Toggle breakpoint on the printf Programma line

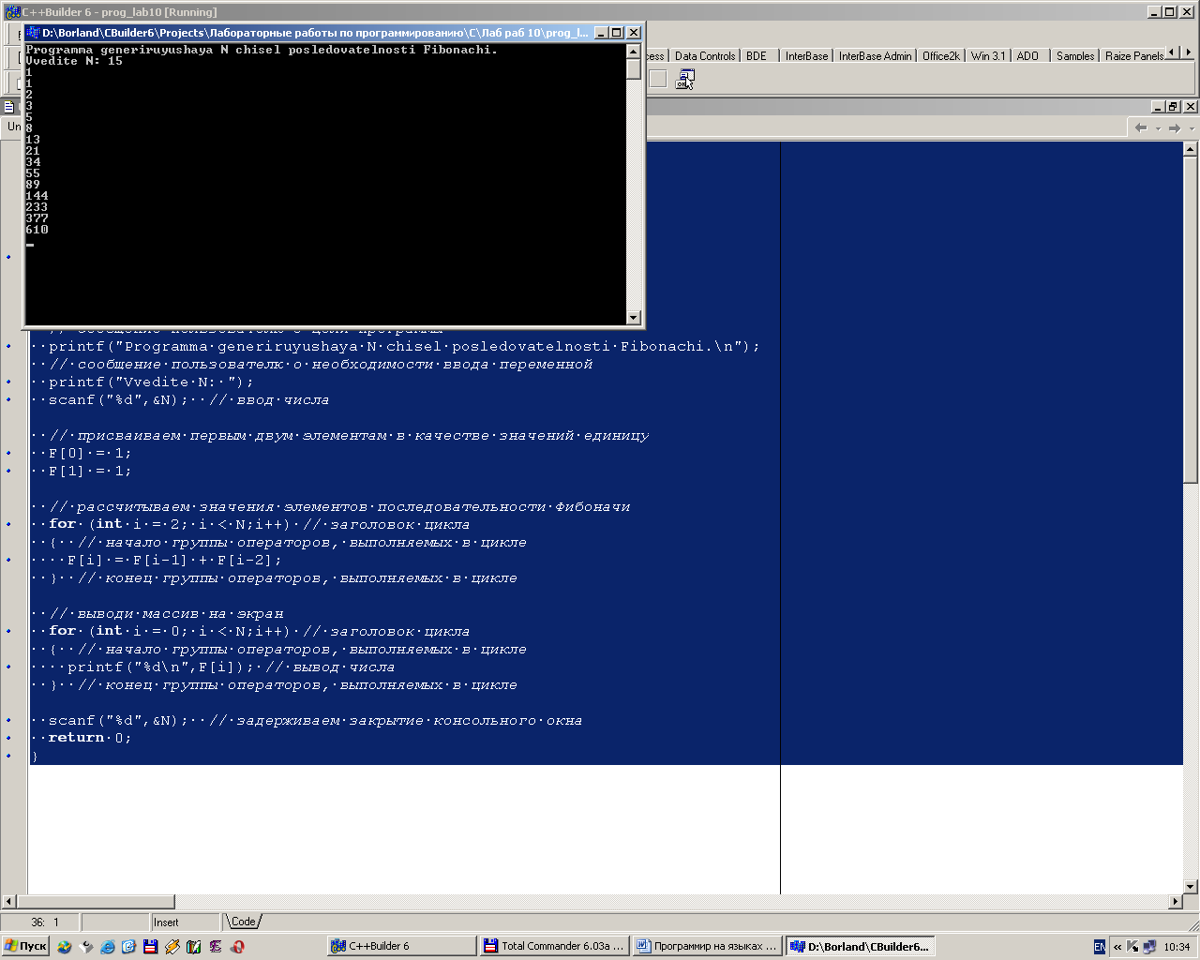click(9, 346)
